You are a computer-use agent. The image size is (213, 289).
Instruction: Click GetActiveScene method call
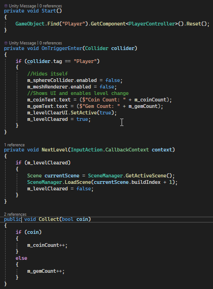tap(146, 176)
